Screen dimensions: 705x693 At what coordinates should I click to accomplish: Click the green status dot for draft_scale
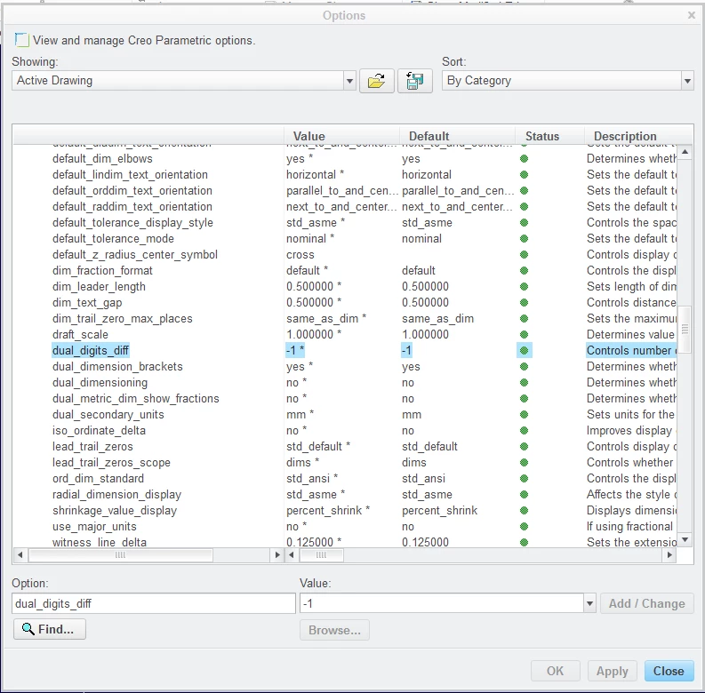[524, 335]
